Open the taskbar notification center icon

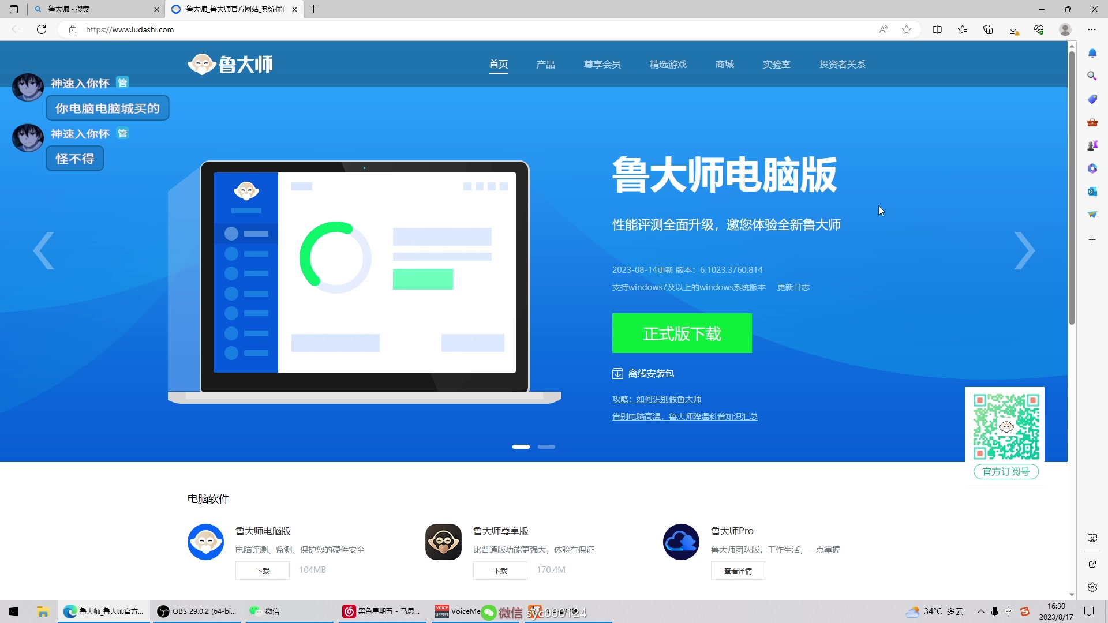tap(1089, 611)
